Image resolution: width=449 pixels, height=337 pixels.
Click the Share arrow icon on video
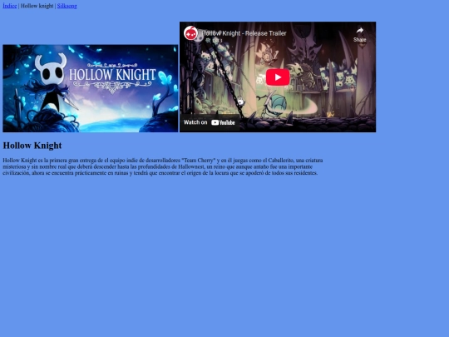point(360,31)
